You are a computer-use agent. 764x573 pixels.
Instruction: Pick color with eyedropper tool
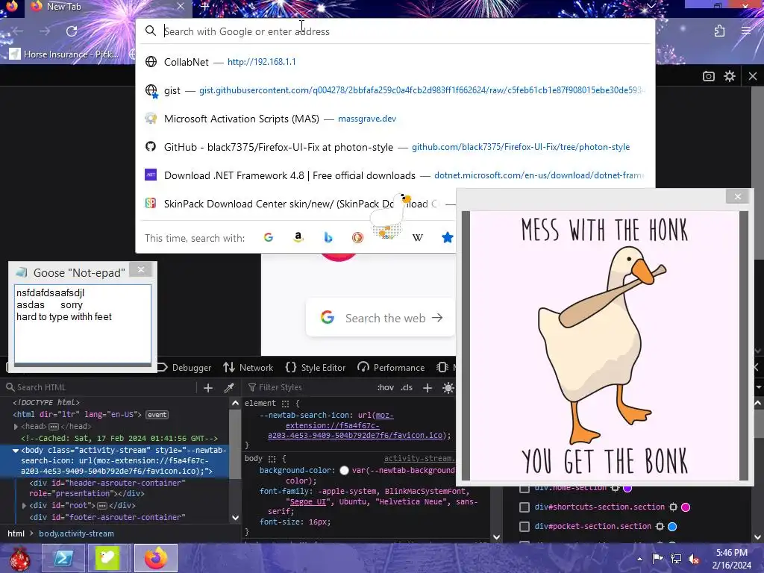(228, 387)
